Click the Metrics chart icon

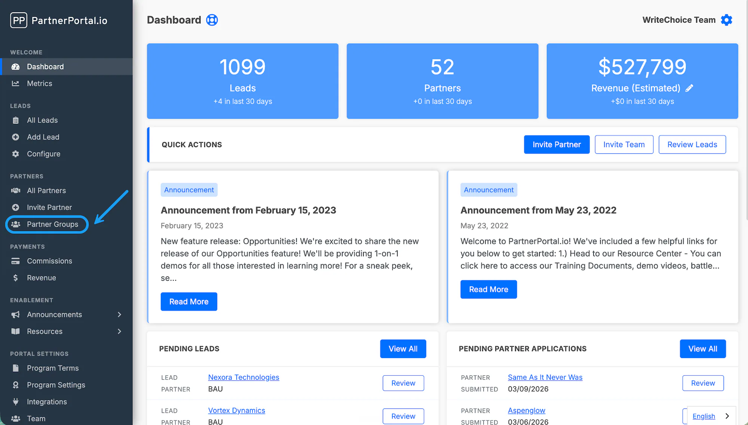[x=15, y=83]
